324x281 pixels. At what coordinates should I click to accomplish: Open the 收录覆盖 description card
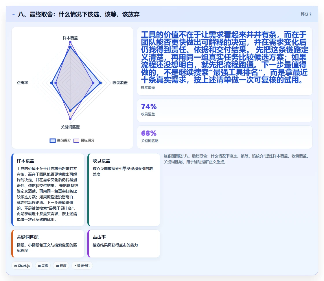pyautogui.click(x=124, y=190)
